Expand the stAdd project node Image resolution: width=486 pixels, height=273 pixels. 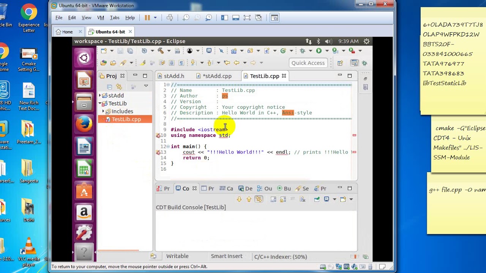[x=100, y=96]
